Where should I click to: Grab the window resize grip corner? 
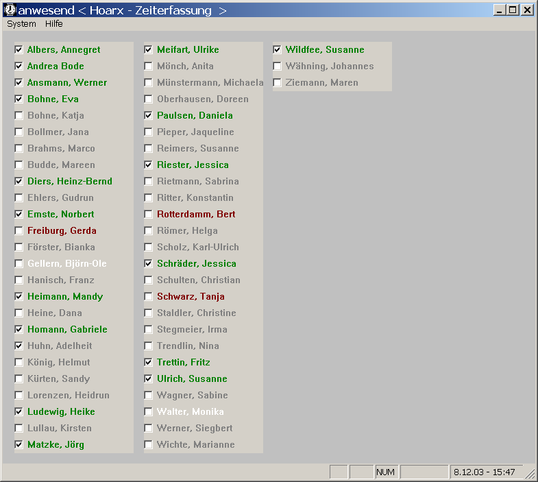[x=530, y=474]
